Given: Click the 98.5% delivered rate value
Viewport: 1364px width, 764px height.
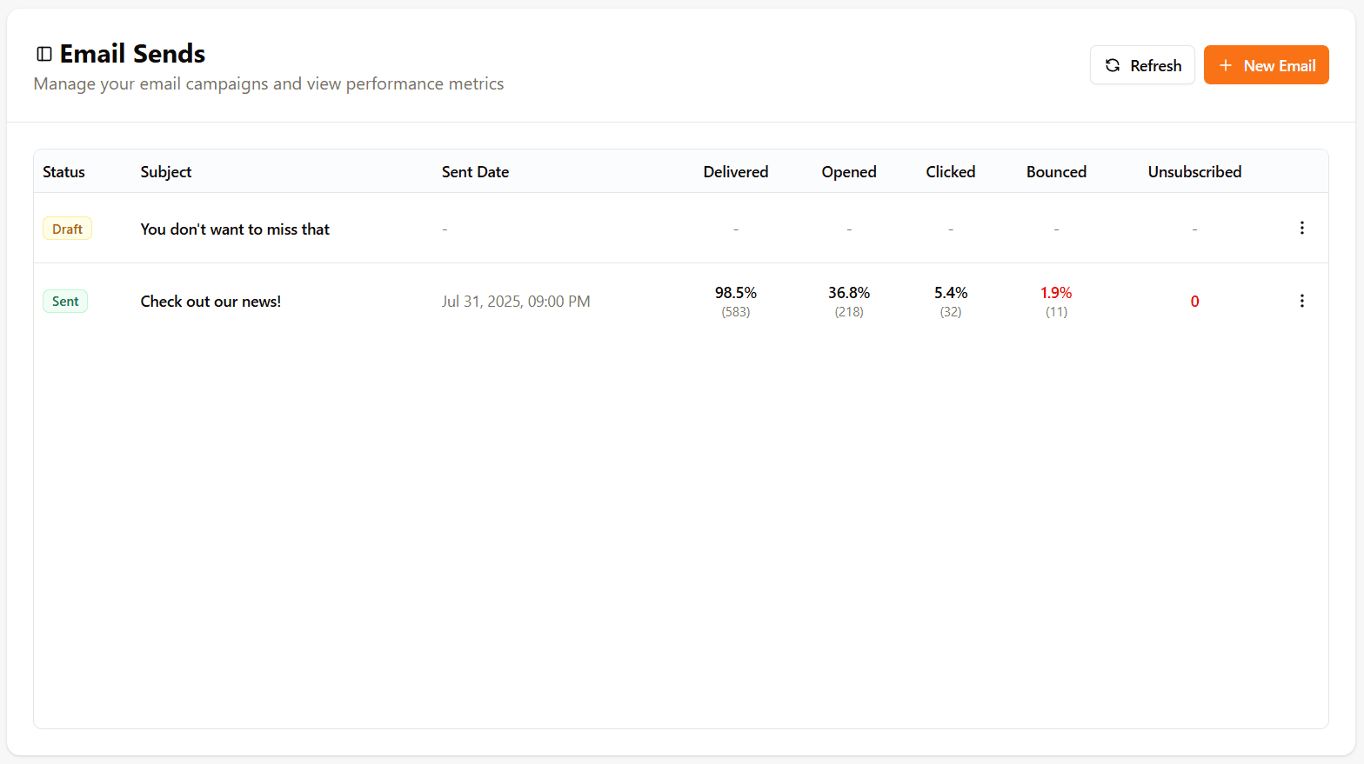Looking at the screenshot, I should click(x=735, y=293).
